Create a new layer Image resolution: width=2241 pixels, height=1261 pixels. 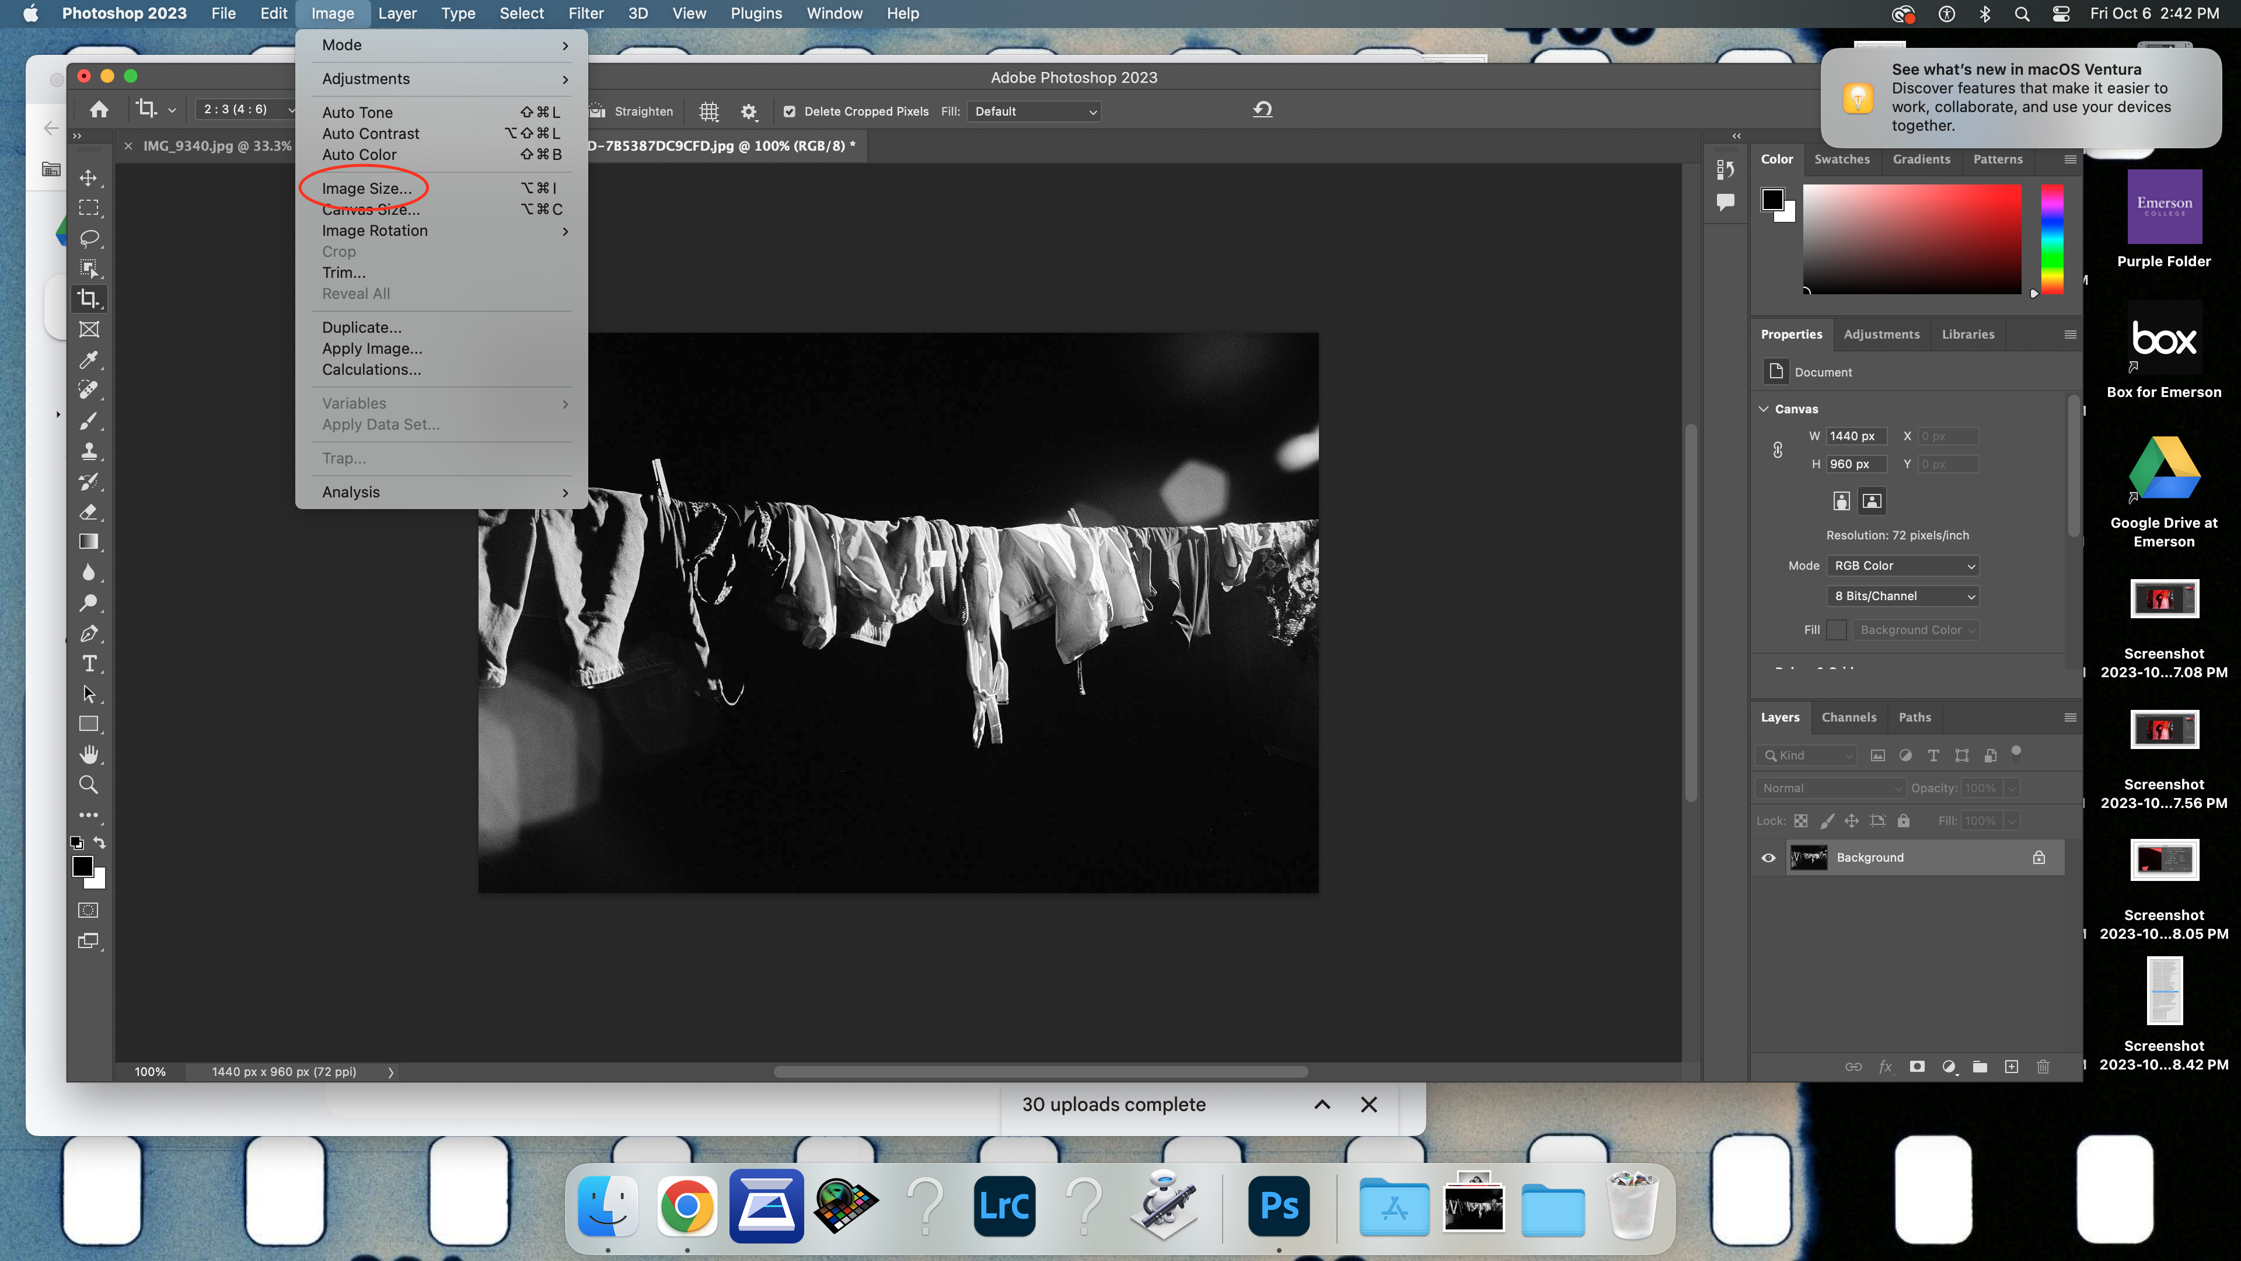[x=2011, y=1067]
